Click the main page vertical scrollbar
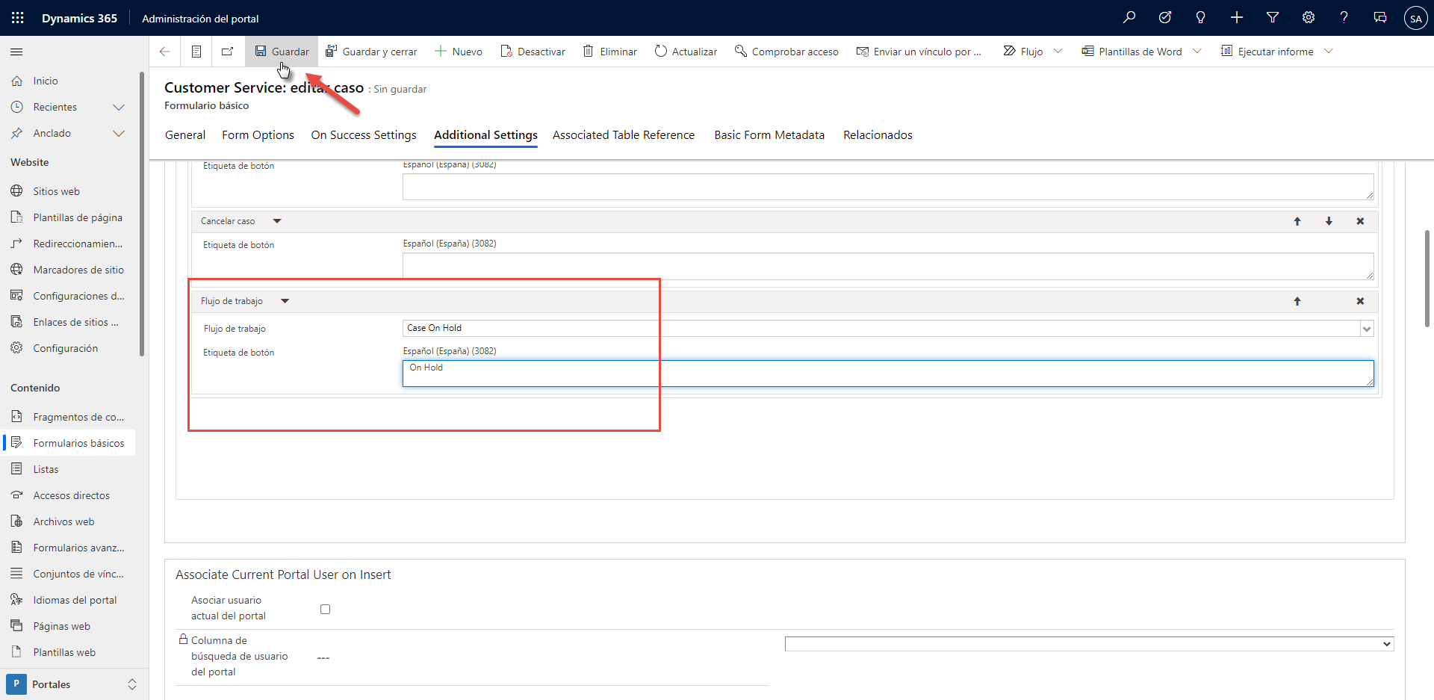 point(1427,278)
